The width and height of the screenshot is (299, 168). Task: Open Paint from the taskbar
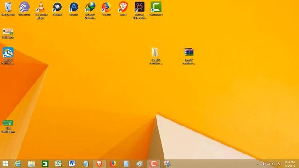click(x=140, y=164)
